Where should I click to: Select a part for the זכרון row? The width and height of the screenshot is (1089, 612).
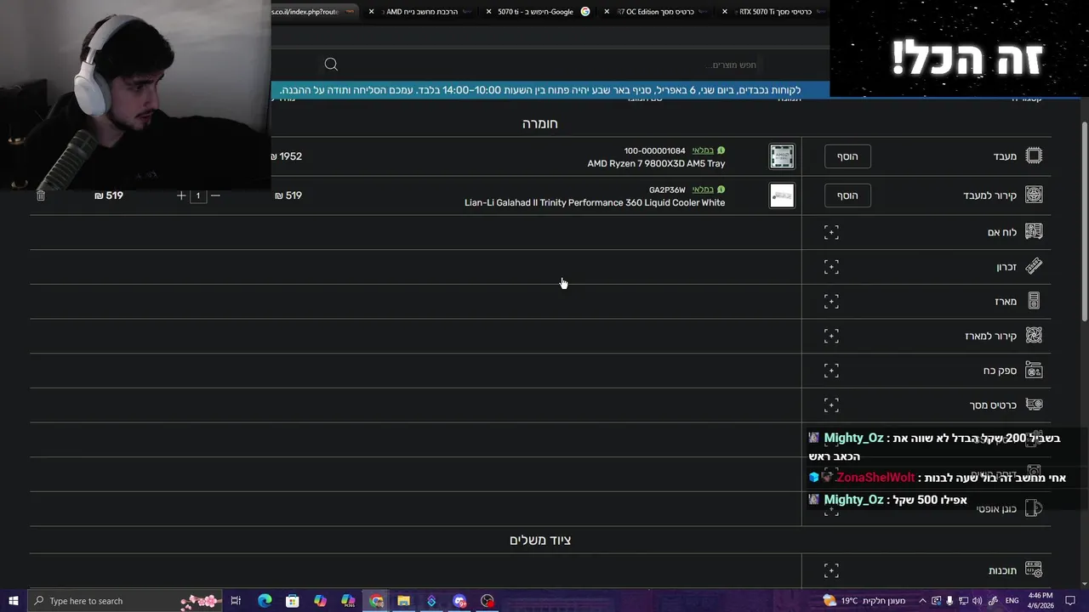tap(831, 267)
